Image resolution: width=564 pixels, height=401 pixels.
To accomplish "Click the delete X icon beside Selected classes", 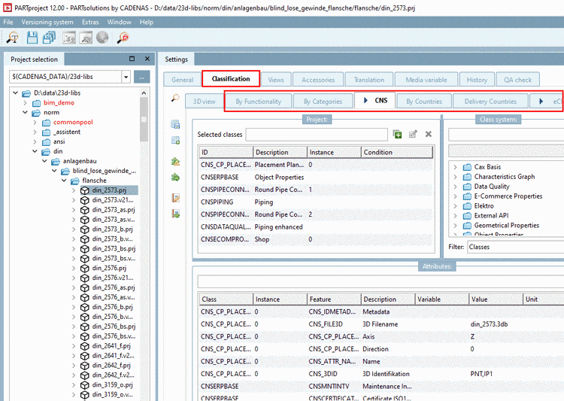I will point(429,134).
